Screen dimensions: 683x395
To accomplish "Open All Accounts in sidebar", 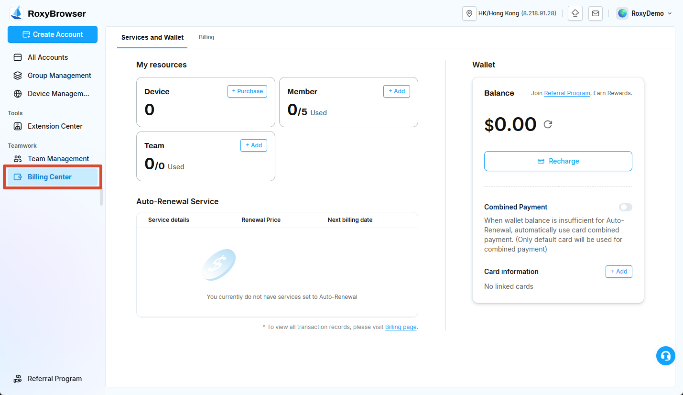I will 53,57.
